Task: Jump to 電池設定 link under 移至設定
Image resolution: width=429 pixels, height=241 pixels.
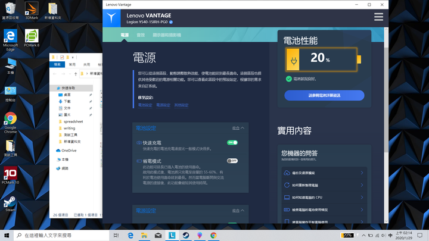Action: click(145, 105)
